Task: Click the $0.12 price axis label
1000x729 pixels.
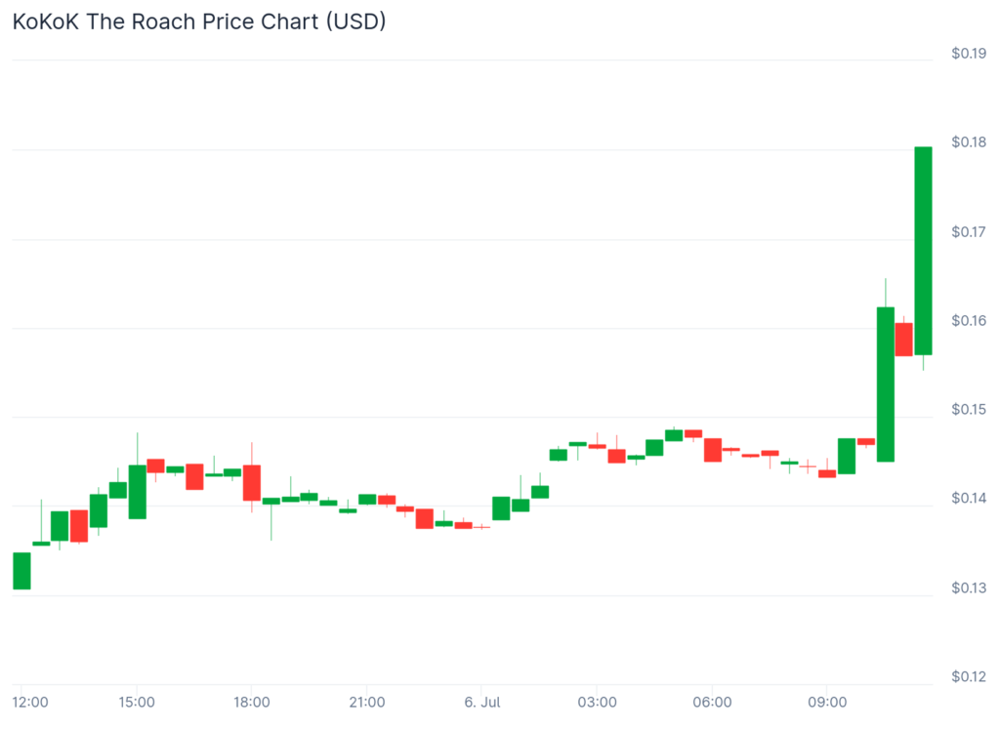Action: tap(968, 677)
